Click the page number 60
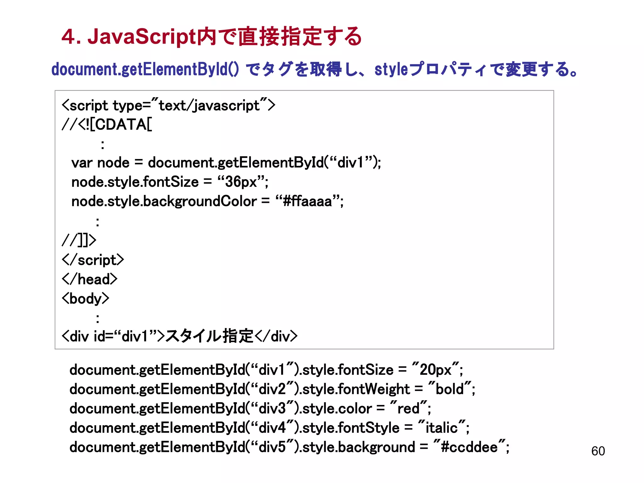 (598, 451)
